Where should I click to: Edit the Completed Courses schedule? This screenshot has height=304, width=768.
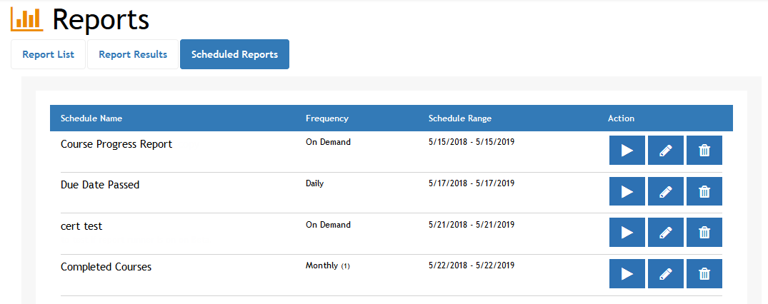click(x=665, y=274)
